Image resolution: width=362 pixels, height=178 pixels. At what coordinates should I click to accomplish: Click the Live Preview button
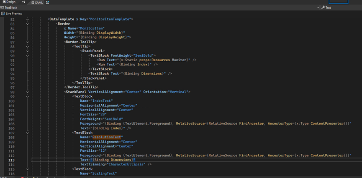click(x=12, y=14)
